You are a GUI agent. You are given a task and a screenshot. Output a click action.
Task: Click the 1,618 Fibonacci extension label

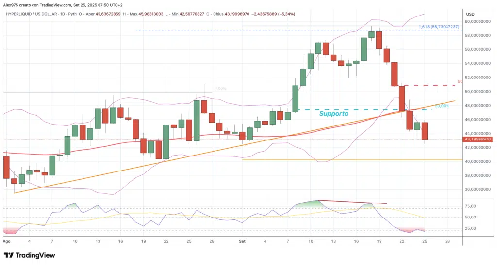[438, 26]
